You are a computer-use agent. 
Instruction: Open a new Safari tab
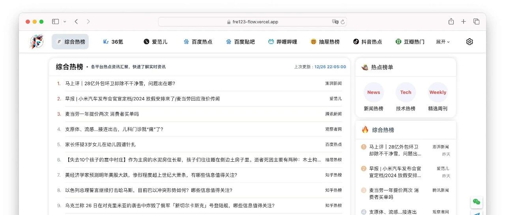tap(464, 22)
